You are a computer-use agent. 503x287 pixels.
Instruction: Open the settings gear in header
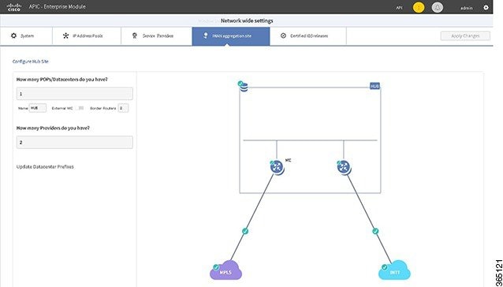tap(486, 7)
